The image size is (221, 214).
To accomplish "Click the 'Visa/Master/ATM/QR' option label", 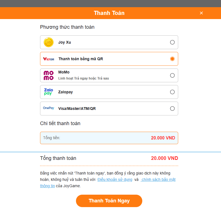I will tap(77, 109).
